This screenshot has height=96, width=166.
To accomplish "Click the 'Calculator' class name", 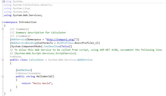I will point(36,60).
